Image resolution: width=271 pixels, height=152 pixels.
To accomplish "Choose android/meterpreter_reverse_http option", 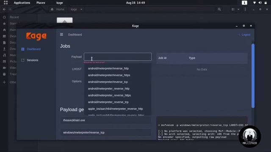I will click(x=109, y=89).
